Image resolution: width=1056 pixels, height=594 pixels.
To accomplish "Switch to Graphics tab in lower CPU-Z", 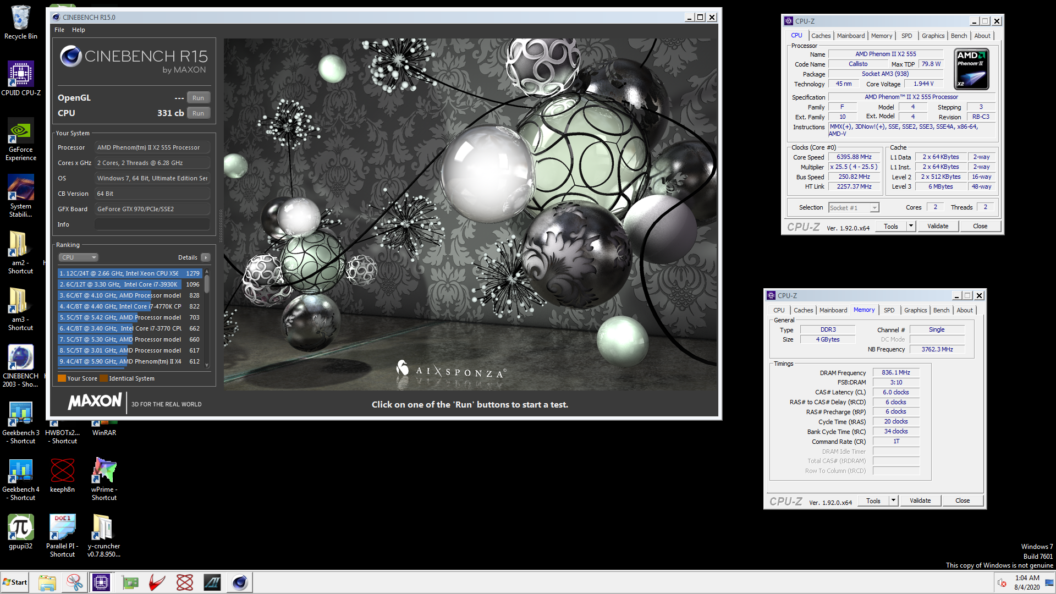I will 915,310.
